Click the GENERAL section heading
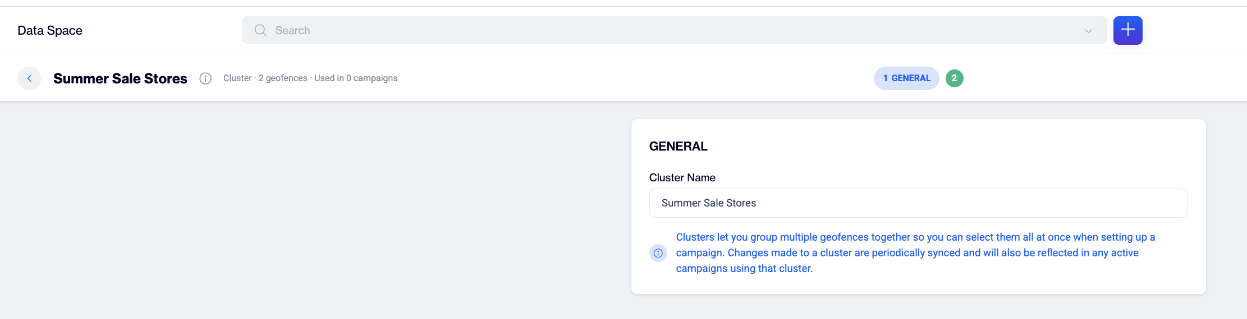Viewport: 1247px width, 319px height. (678, 147)
